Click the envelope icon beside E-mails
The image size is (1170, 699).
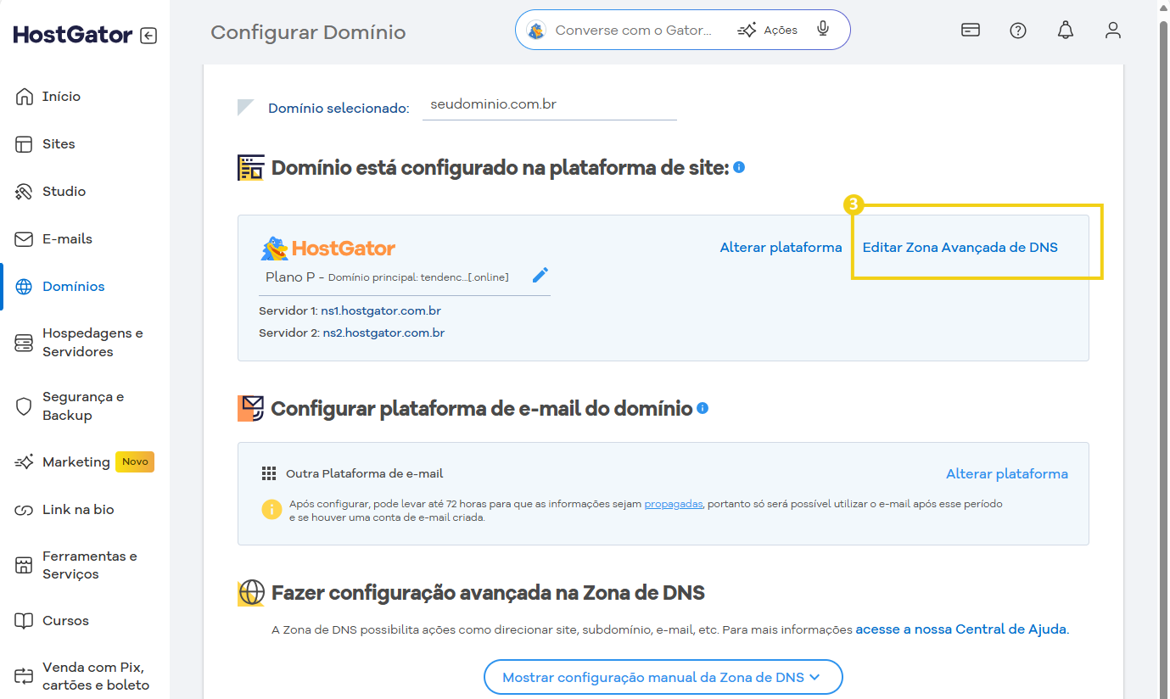[x=24, y=239]
